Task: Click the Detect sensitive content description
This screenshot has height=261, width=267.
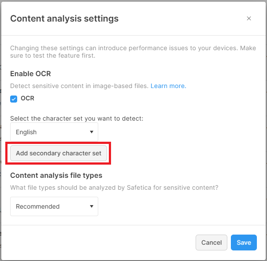Action: click(79, 86)
